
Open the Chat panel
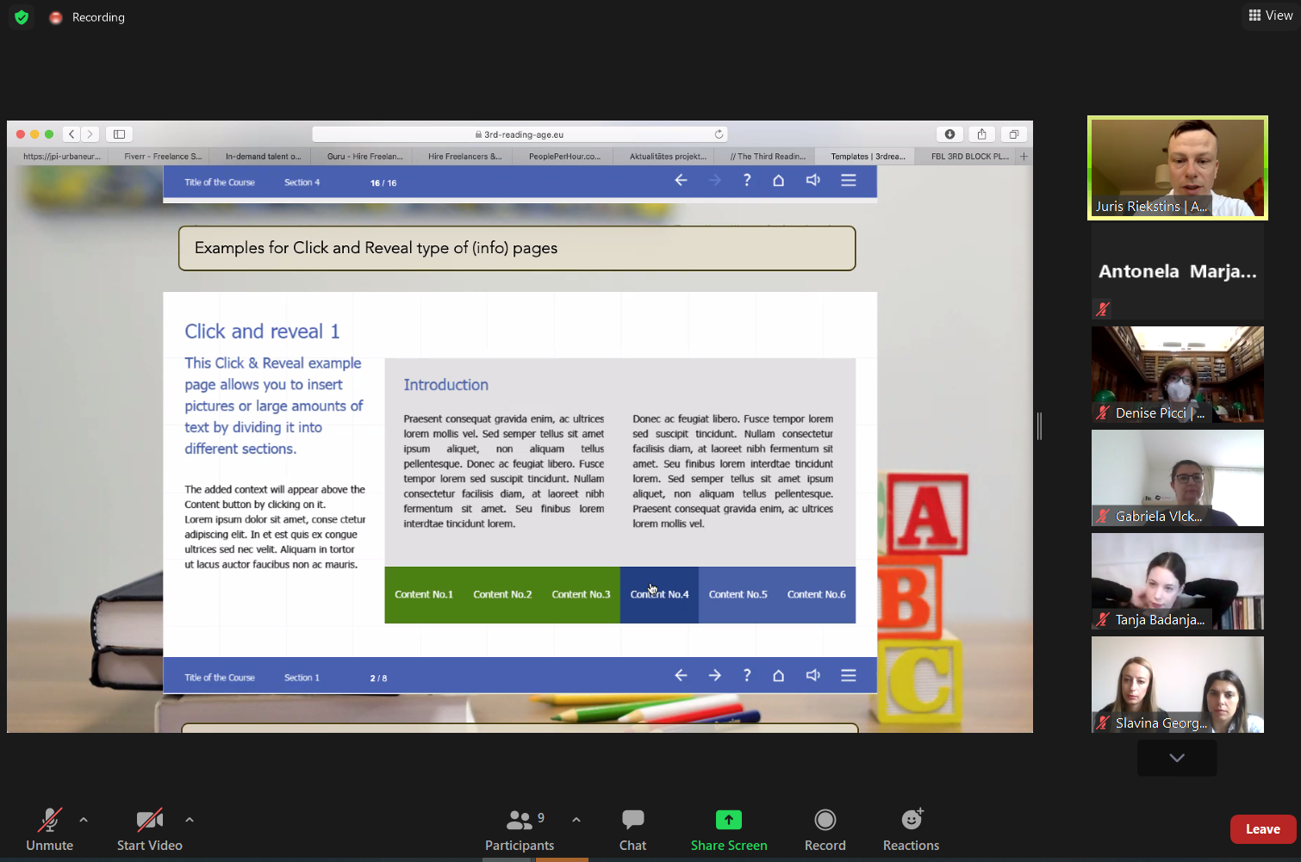point(632,829)
